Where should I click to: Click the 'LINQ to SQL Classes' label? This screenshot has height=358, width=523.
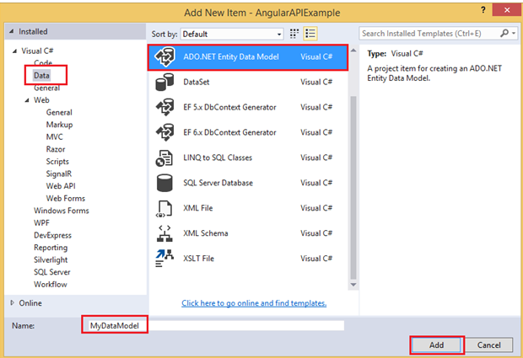click(x=218, y=158)
